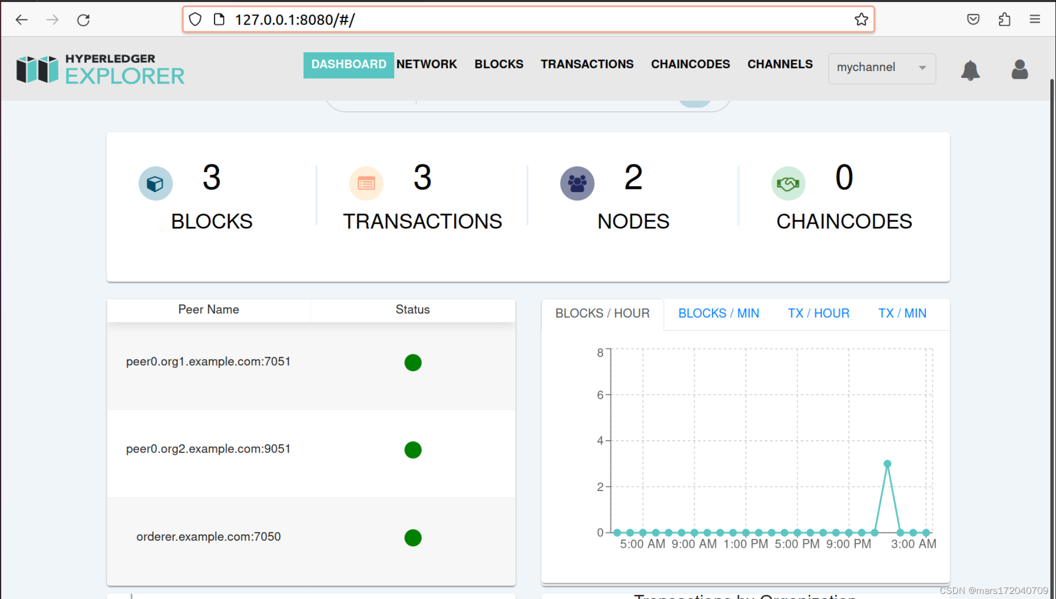
Task: Open the browser extensions puzzle icon
Action: [1004, 19]
